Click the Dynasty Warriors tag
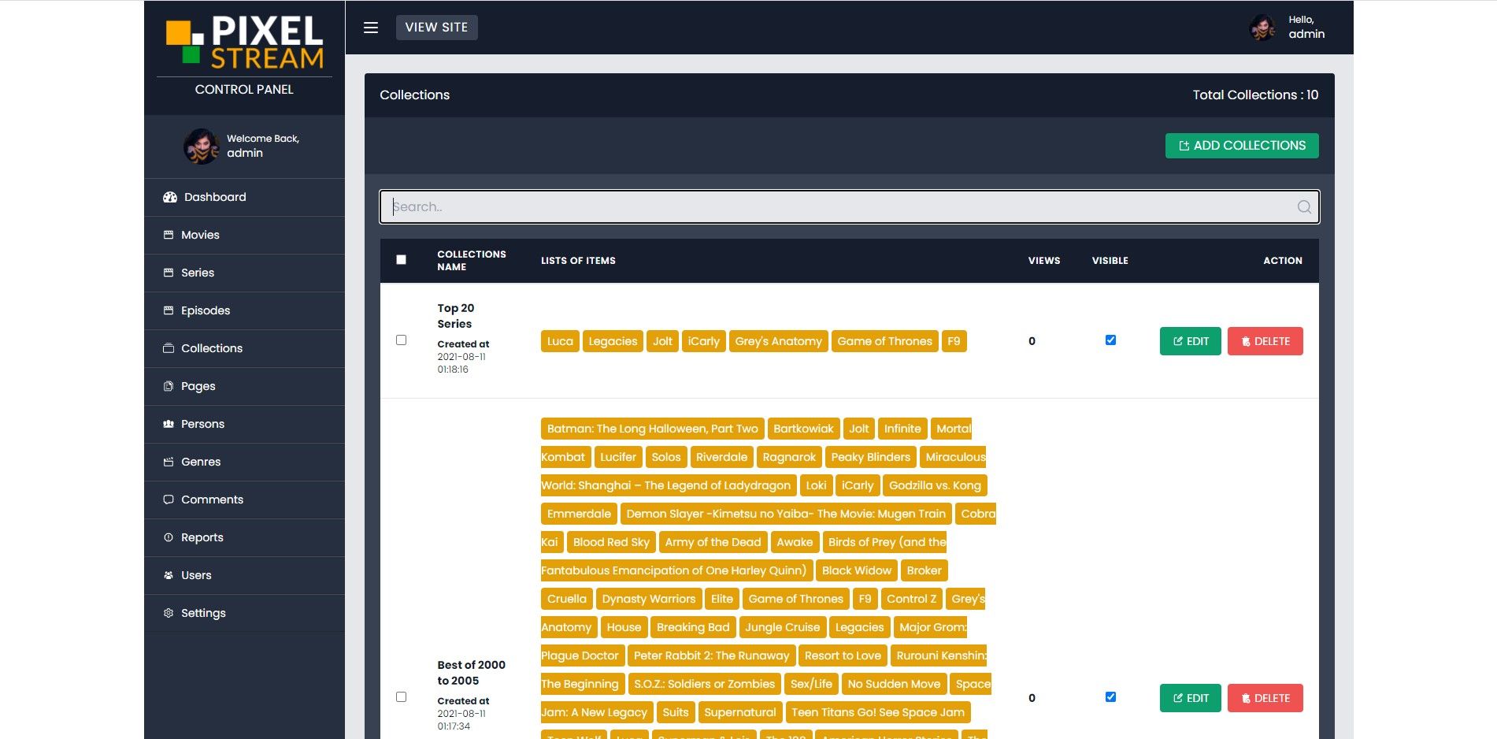1497x739 pixels. [x=648, y=599]
